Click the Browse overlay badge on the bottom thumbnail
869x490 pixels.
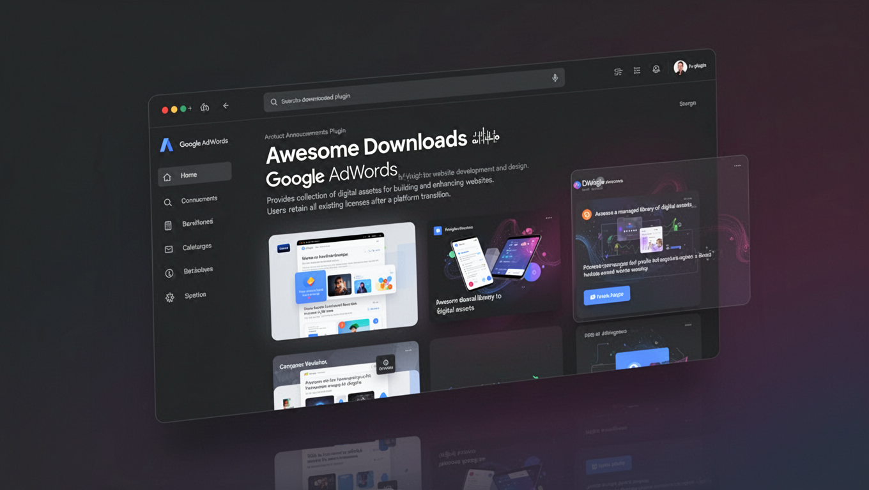[386, 363]
